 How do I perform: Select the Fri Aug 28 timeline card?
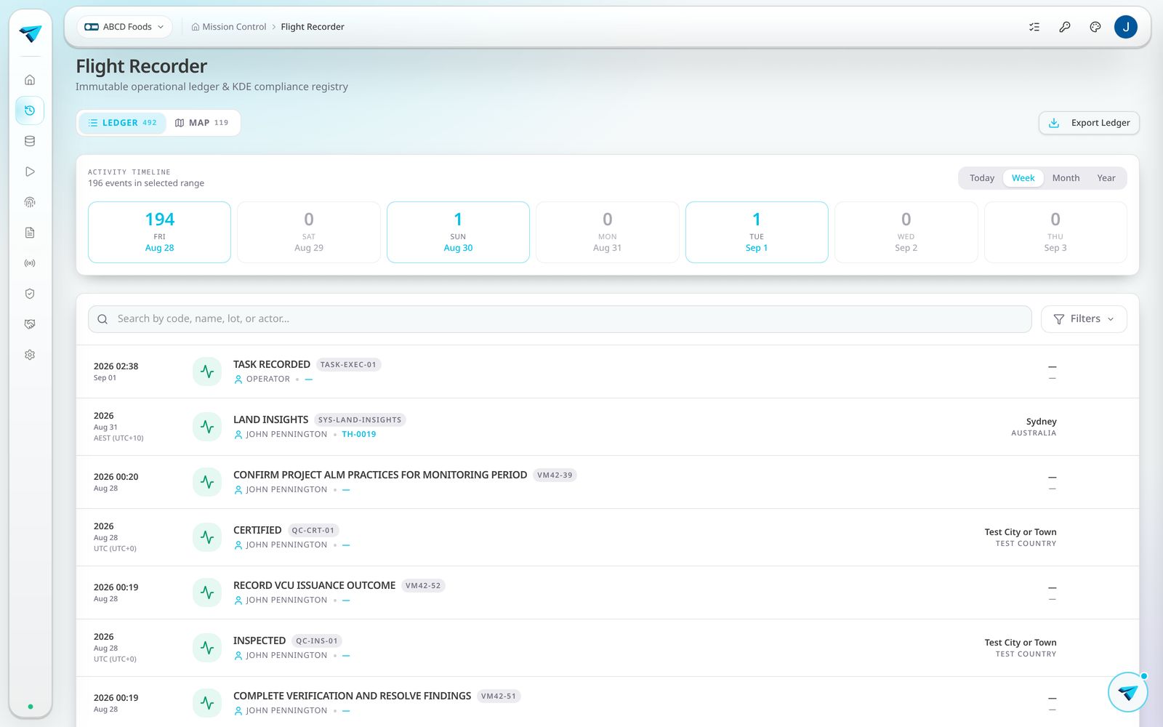pyautogui.click(x=159, y=232)
